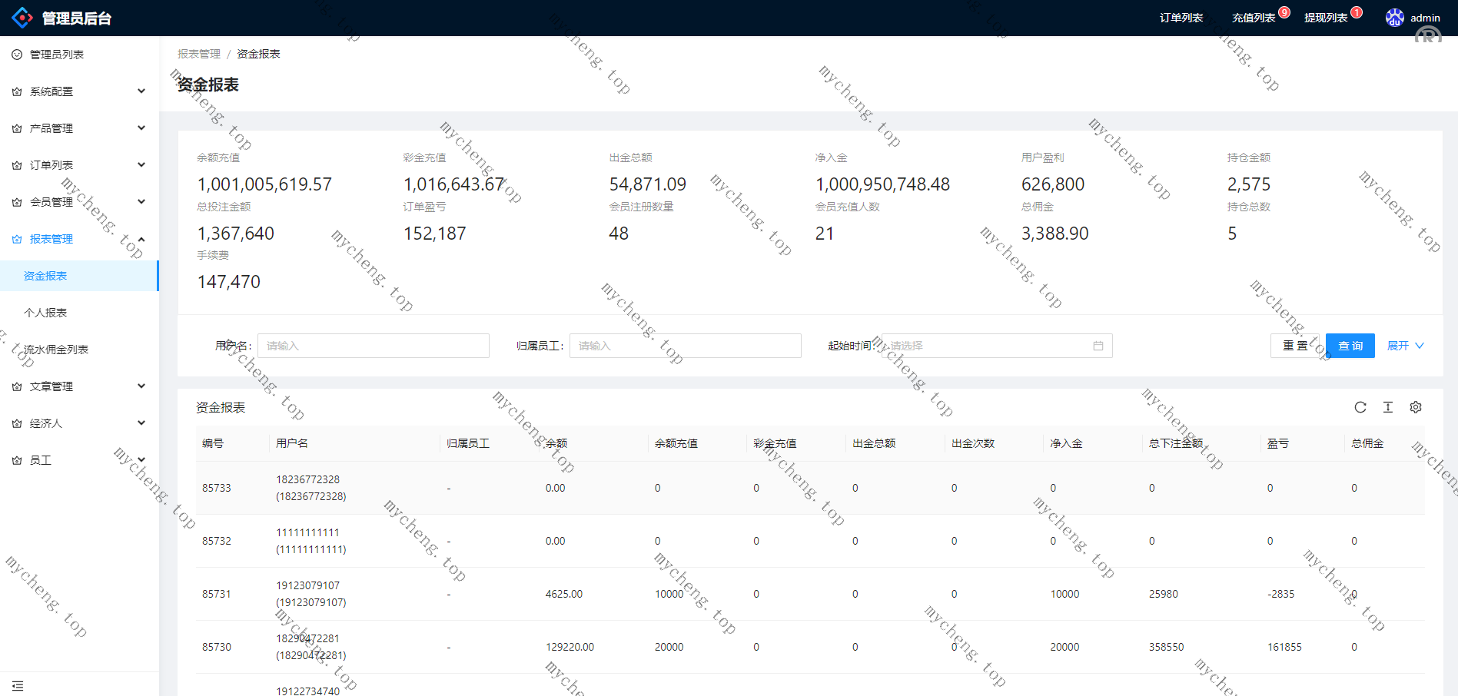Open the 个人报表 menu item
1458x696 pixels.
pyautogui.click(x=45, y=313)
